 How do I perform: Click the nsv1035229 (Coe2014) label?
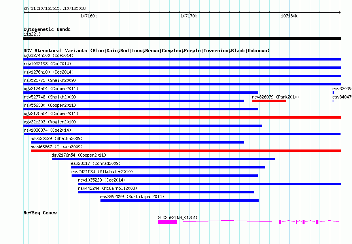coord(102,180)
